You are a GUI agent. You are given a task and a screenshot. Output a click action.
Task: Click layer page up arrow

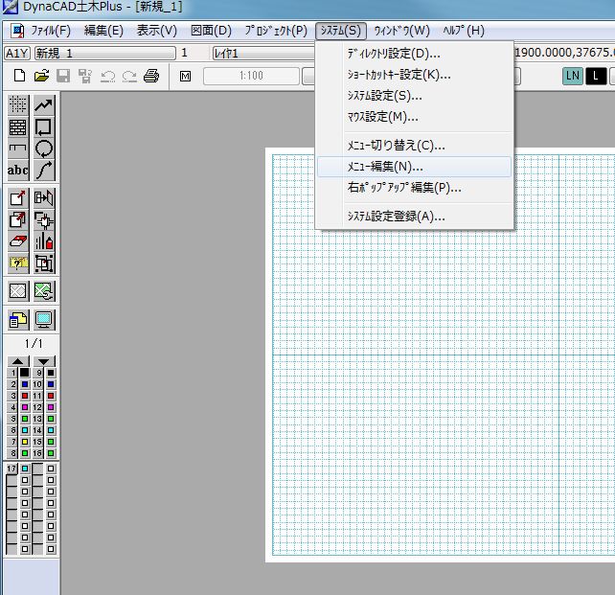click(17, 361)
